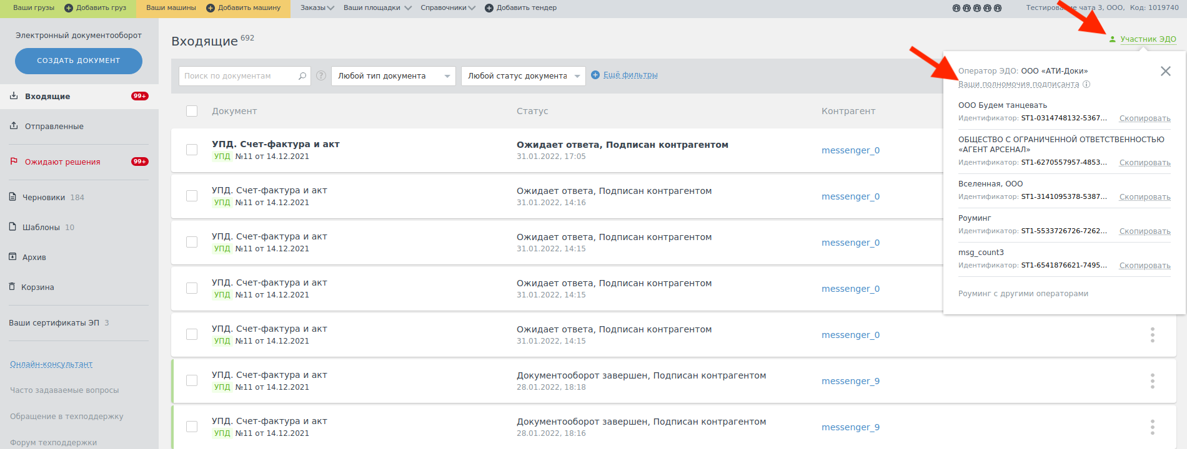Click the СОЗДАТЬ ДОКУМЕНТ button
The image size is (1187, 449).
tap(79, 61)
